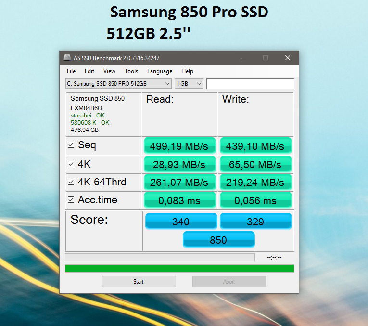Click the read score 340

(181, 221)
